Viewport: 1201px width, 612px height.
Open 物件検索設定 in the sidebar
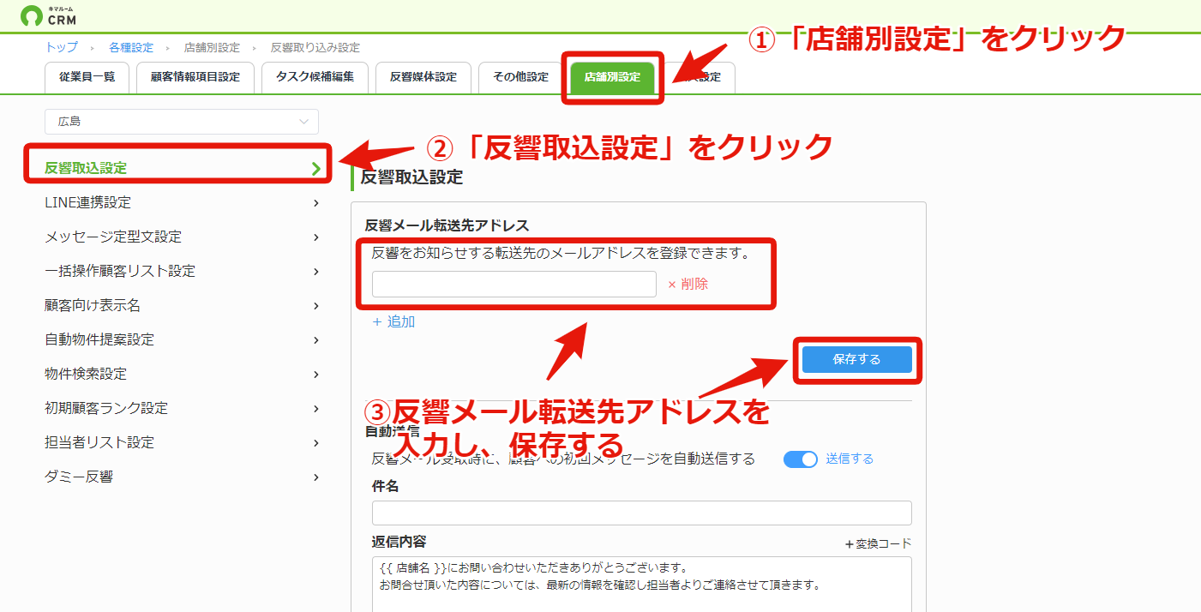click(x=183, y=375)
